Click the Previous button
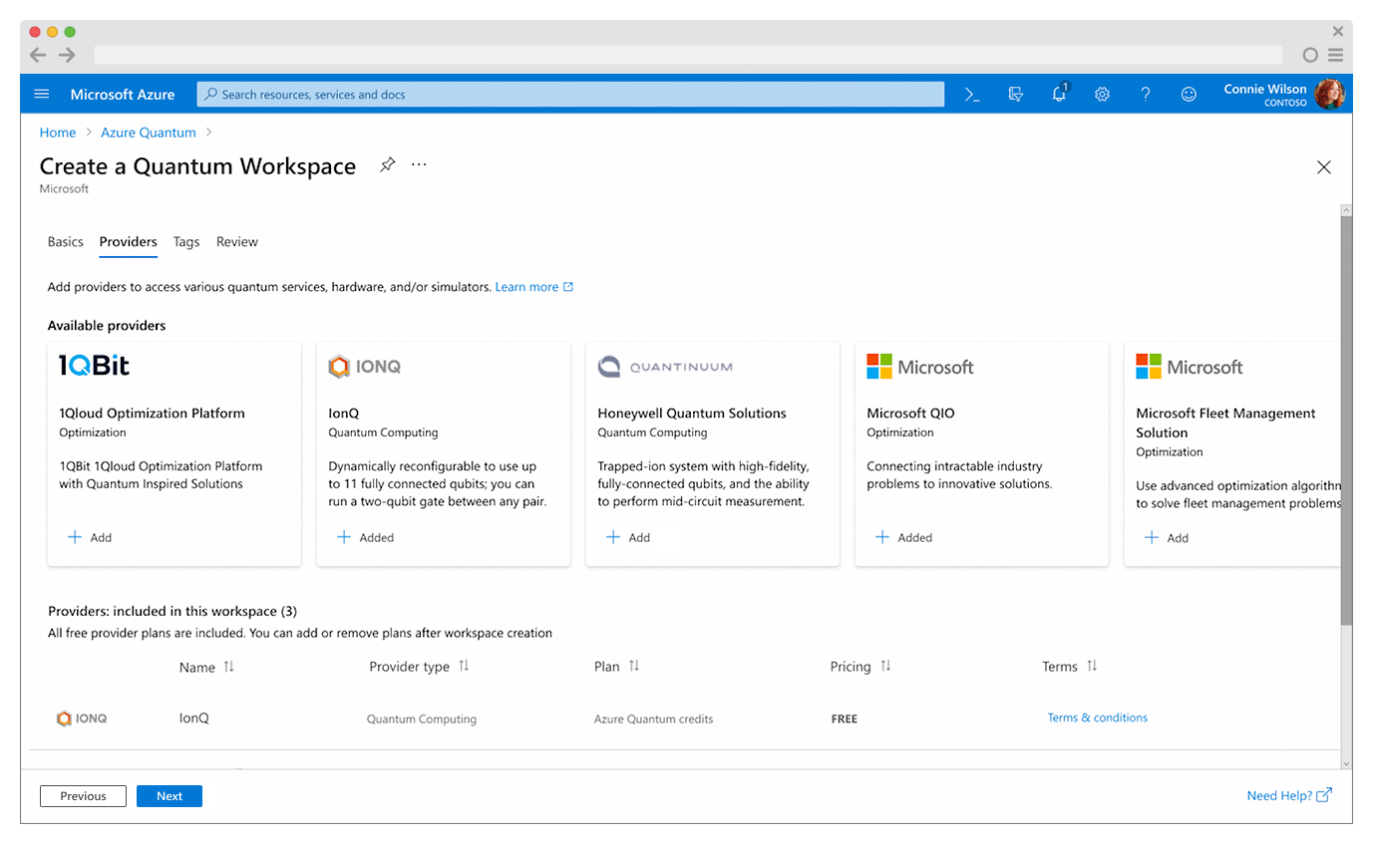This screenshot has width=1373, height=844. [83, 796]
